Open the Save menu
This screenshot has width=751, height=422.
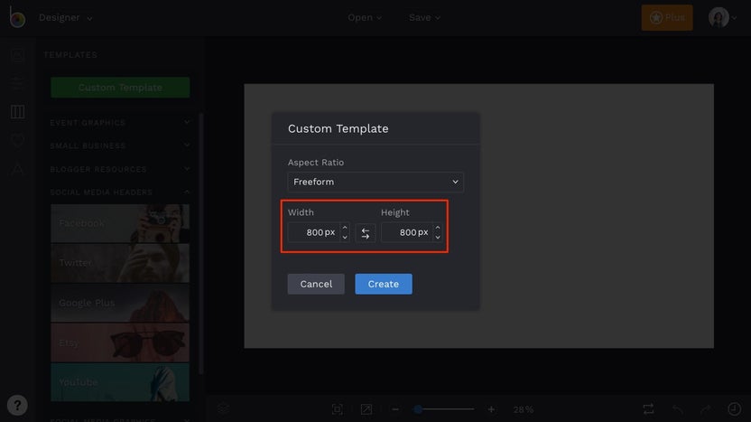click(424, 18)
